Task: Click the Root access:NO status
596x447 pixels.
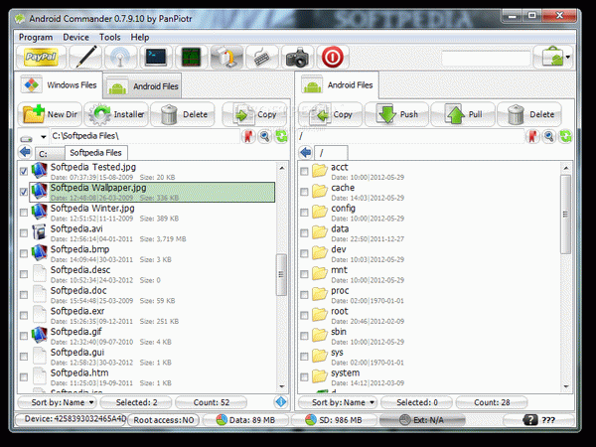Action: pos(164,420)
